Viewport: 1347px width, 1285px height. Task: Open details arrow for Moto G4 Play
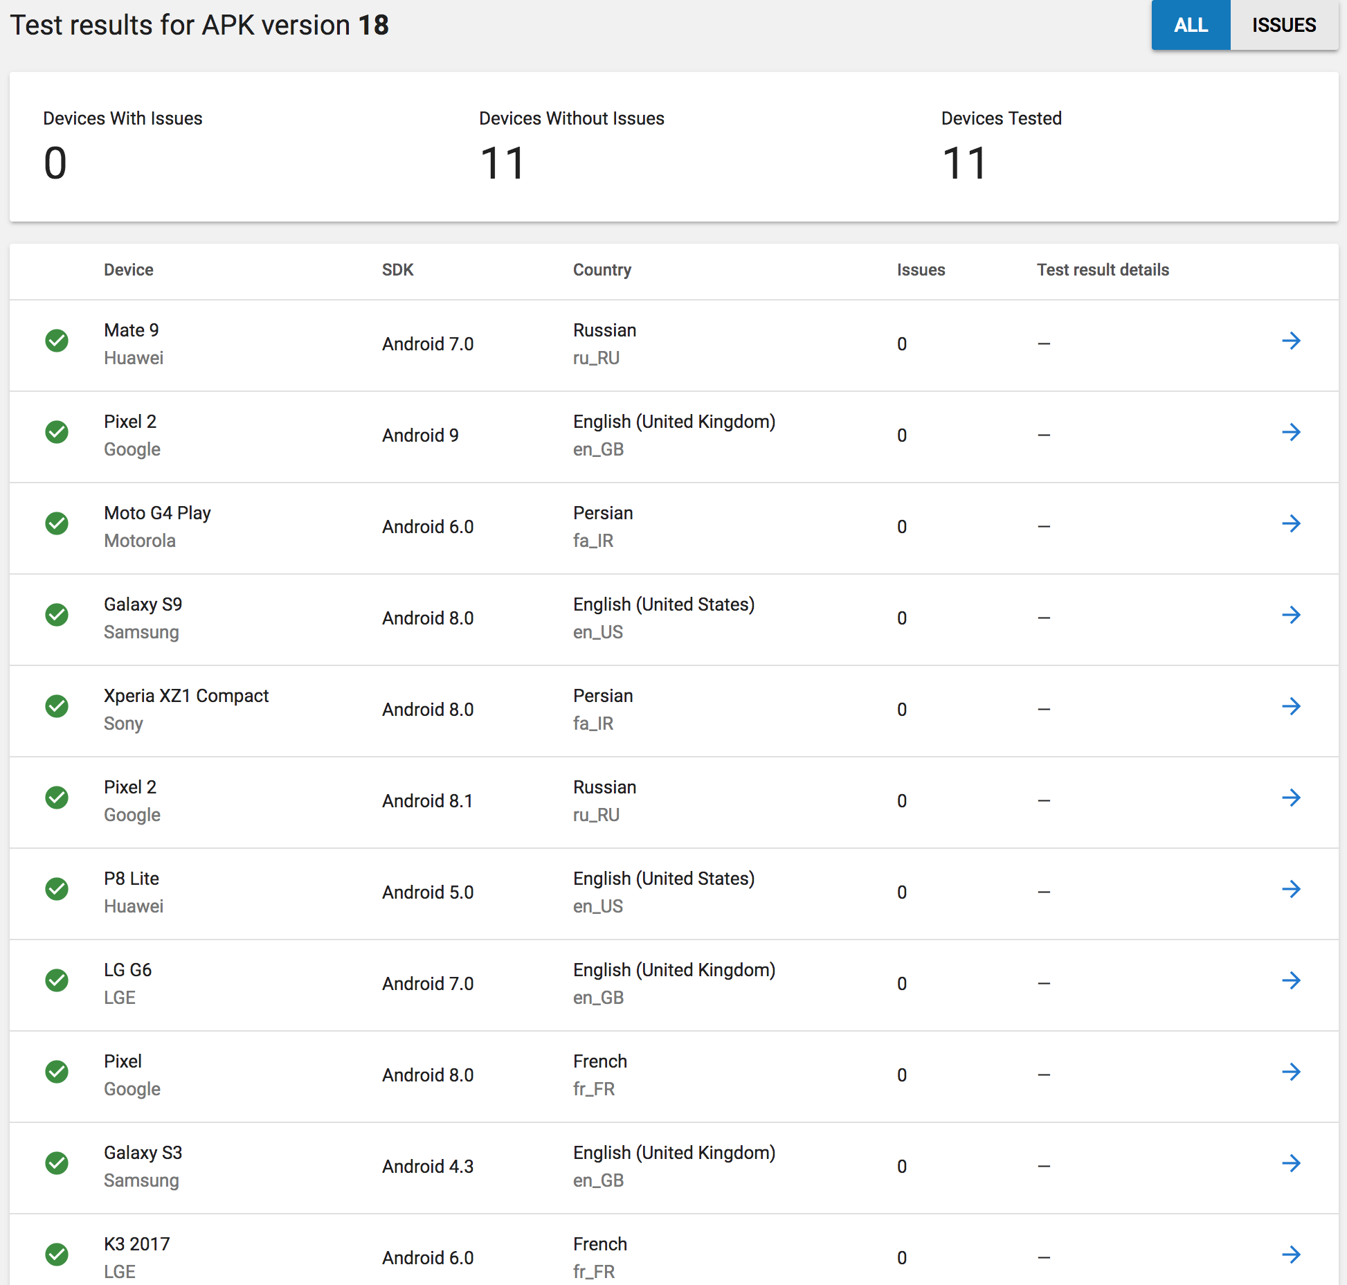pos(1291,523)
